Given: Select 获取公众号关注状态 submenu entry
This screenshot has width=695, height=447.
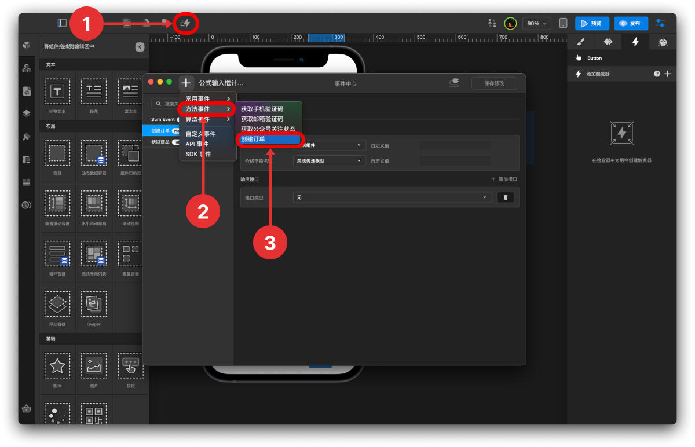Looking at the screenshot, I should coord(268,129).
